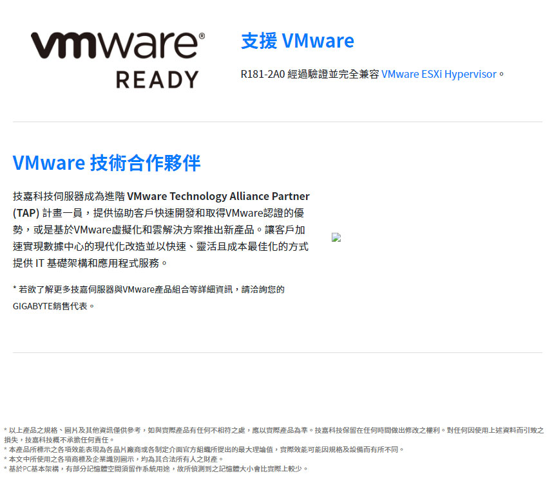This screenshot has width=554, height=490.
Task: Click the line starting '勢，或是基於VMware虛擬化'
Action: coord(158,230)
